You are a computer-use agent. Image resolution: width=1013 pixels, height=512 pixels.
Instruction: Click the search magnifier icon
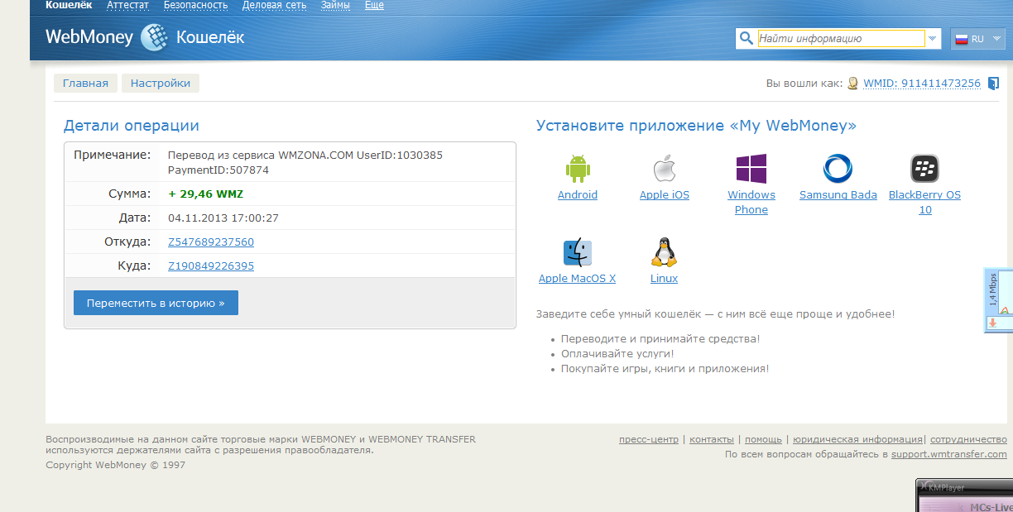[x=746, y=39]
